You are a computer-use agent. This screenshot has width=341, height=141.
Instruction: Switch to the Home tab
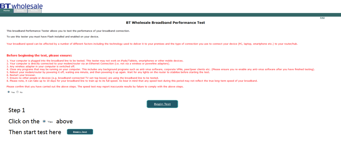click(x=7, y=11)
